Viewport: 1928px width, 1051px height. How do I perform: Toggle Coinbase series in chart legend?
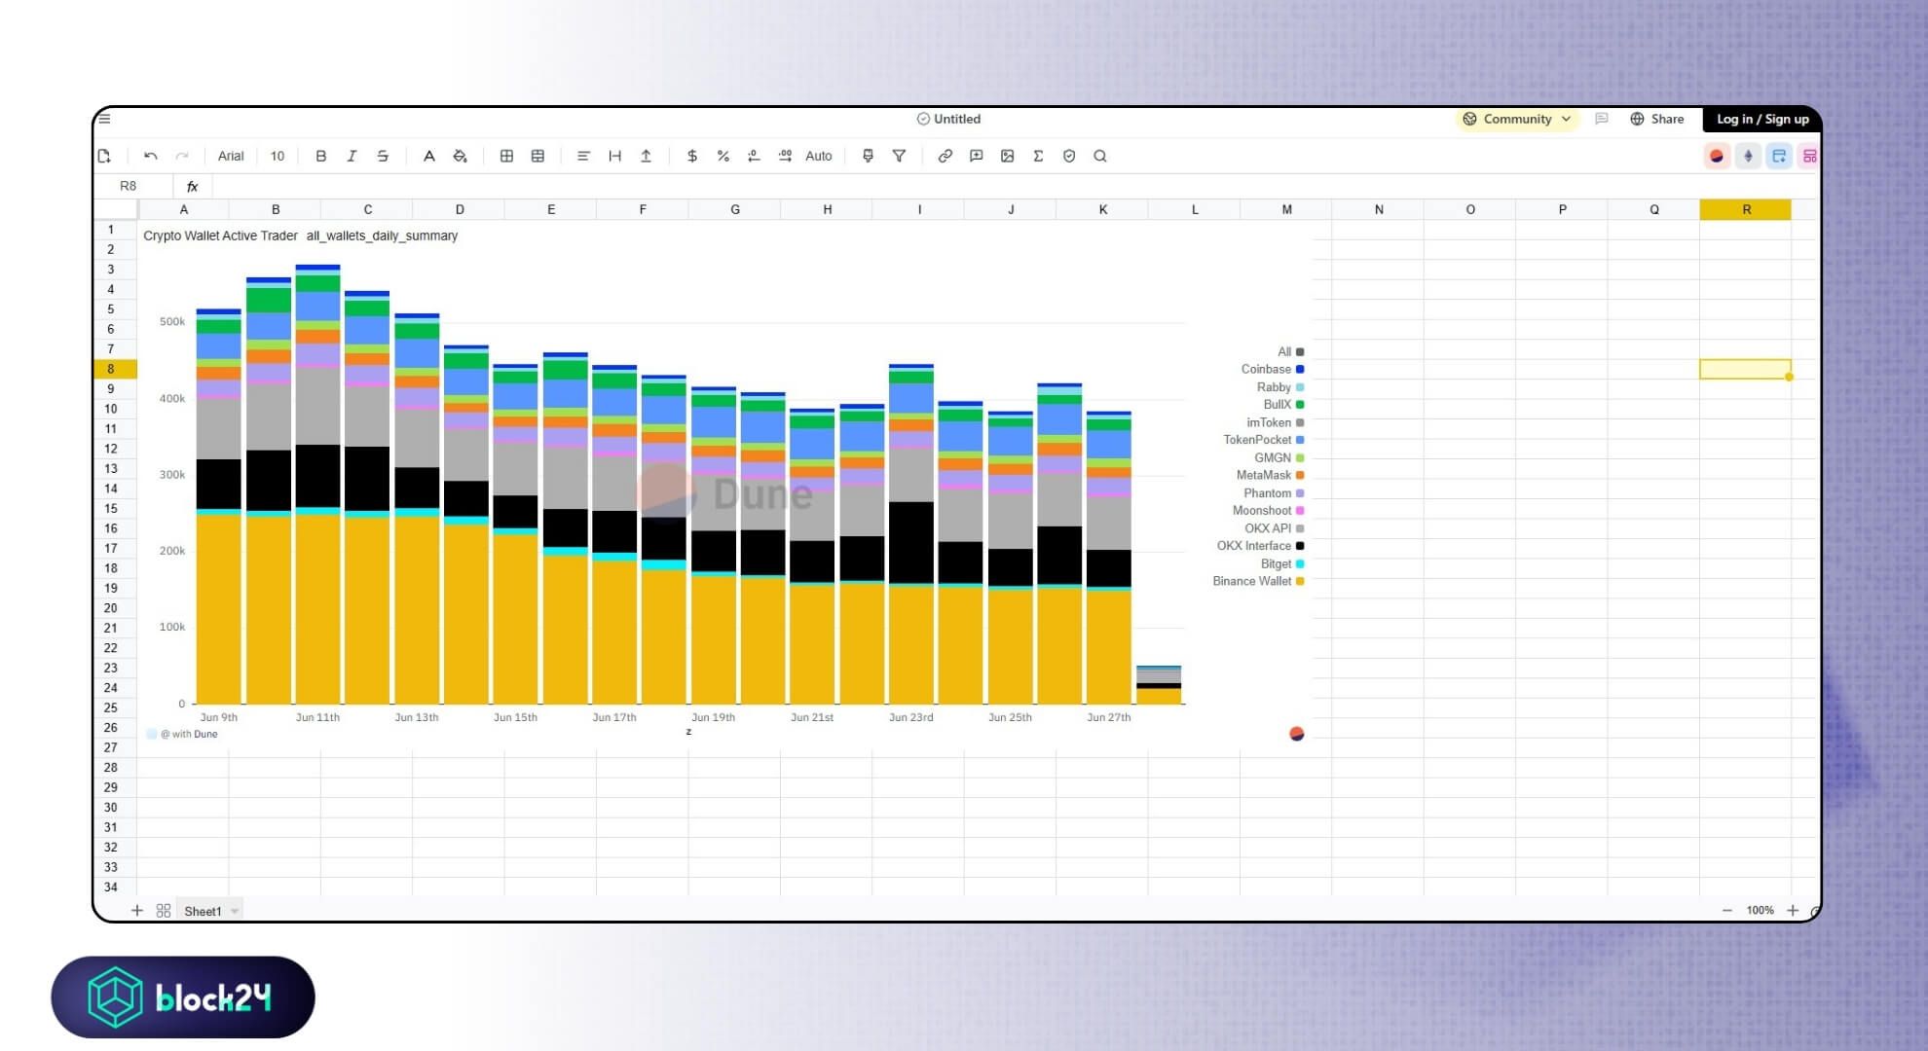1272,370
